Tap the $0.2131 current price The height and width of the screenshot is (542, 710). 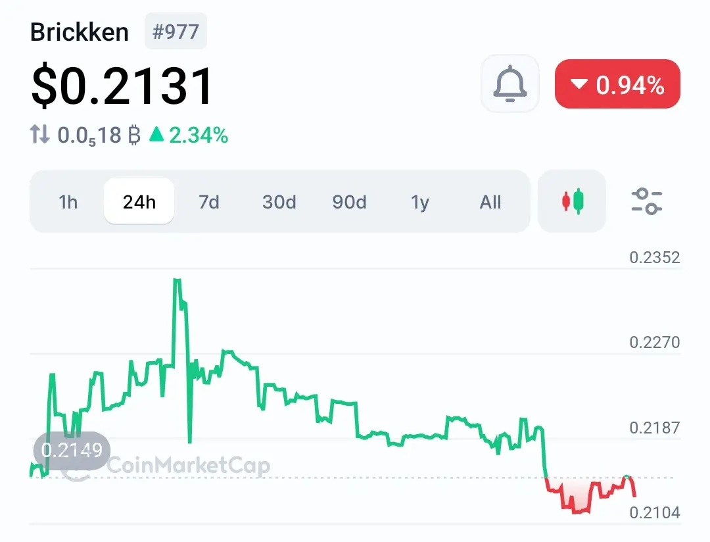122,86
